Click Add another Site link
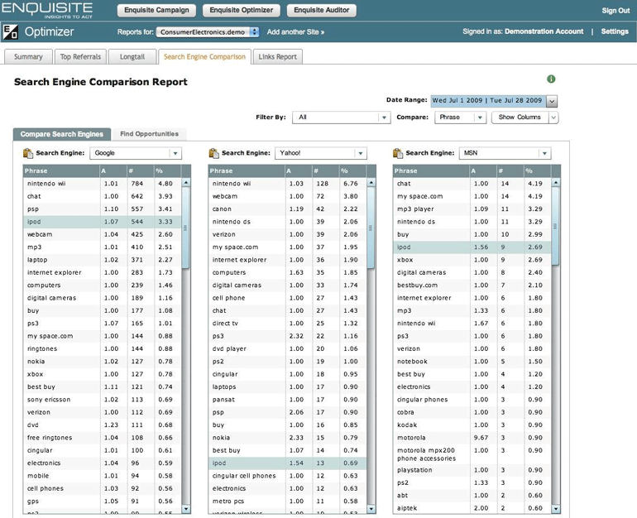The width and height of the screenshot is (637, 518). (x=295, y=32)
